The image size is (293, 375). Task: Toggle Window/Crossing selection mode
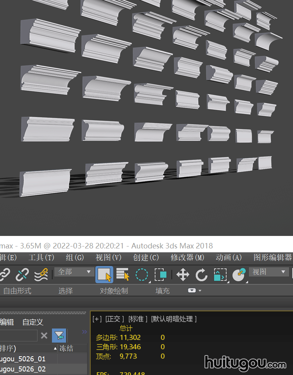(160, 275)
